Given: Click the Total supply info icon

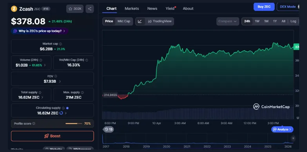Looking at the screenshot, I should coord(40,92).
